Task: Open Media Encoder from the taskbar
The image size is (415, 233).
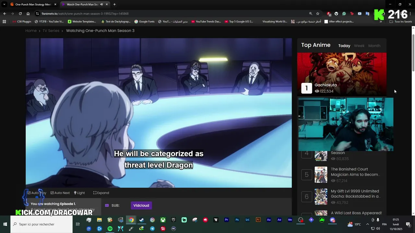Action: click(290, 220)
